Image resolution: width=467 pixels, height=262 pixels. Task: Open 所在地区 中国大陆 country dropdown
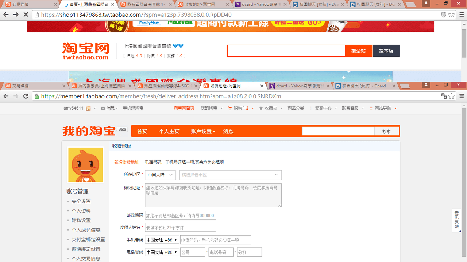160,175
